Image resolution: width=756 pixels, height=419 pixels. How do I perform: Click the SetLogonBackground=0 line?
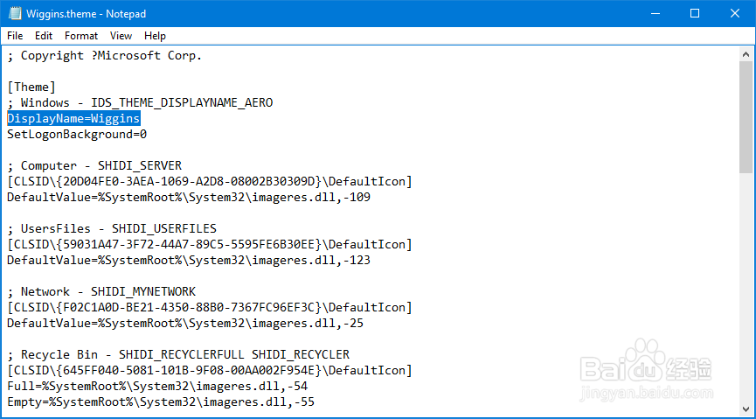77,134
